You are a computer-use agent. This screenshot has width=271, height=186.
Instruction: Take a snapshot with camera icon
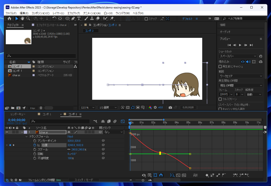click(170, 107)
